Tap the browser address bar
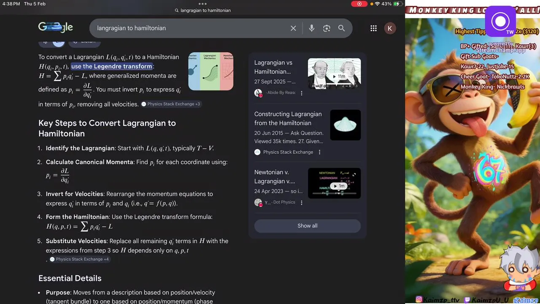 click(x=202, y=10)
